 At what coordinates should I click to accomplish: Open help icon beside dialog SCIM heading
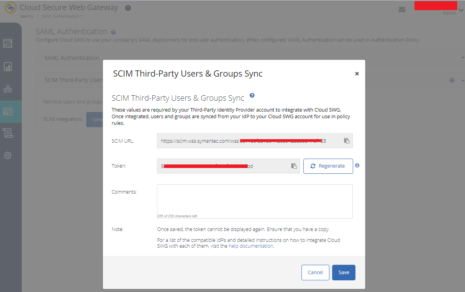click(252, 95)
